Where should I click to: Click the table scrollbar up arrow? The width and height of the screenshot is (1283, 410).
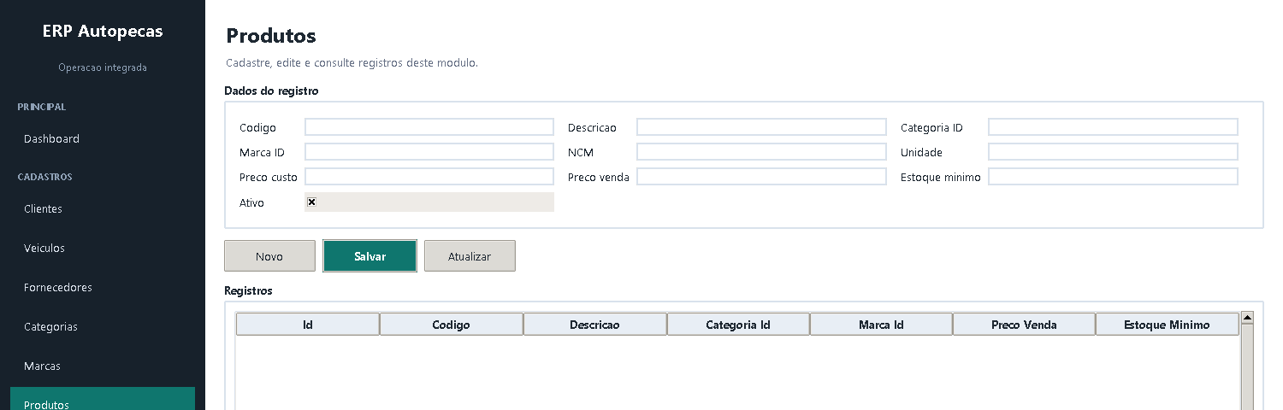(1247, 318)
